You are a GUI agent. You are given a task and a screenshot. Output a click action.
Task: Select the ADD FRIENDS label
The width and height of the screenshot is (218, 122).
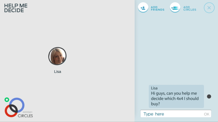(158, 8)
